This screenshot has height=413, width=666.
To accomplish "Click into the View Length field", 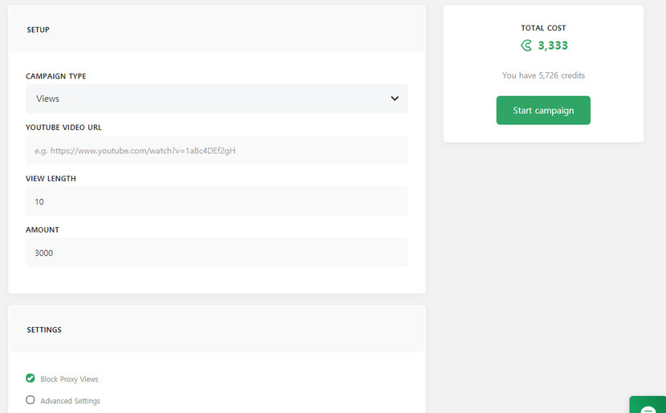I will [216, 201].
